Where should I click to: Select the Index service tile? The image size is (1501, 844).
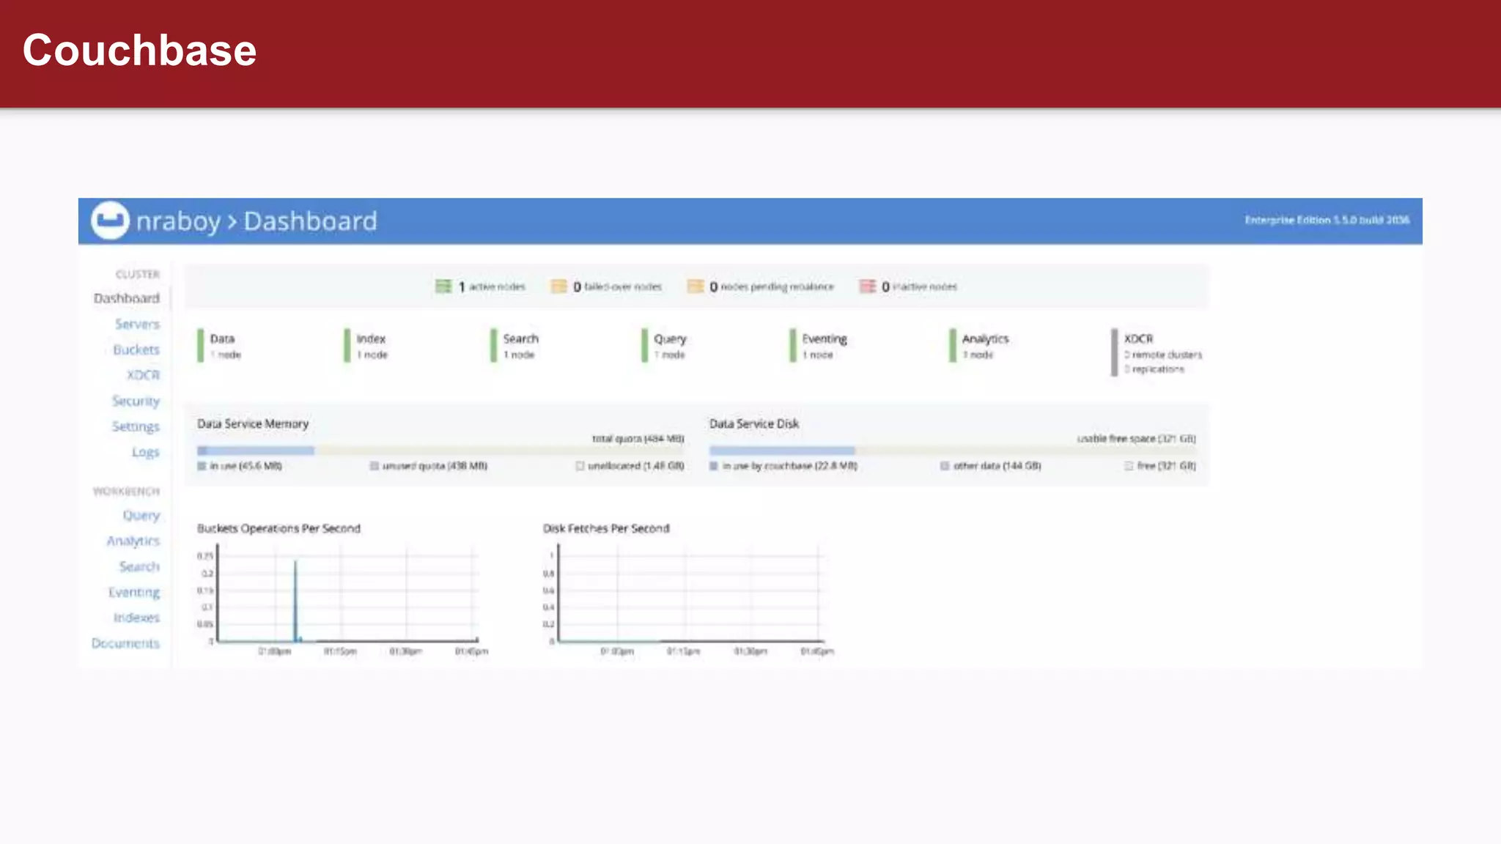pyautogui.click(x=366, y=346)
